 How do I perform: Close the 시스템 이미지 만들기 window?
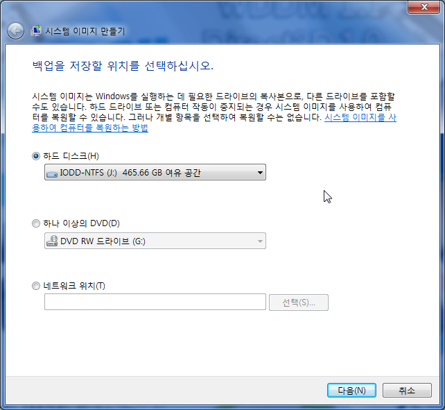[x=424, y=7]
